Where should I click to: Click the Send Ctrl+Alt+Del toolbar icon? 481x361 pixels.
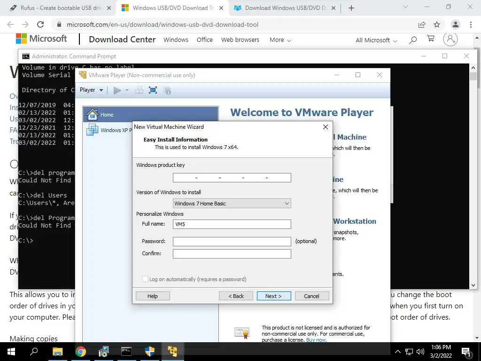click(x=139, y=90)
